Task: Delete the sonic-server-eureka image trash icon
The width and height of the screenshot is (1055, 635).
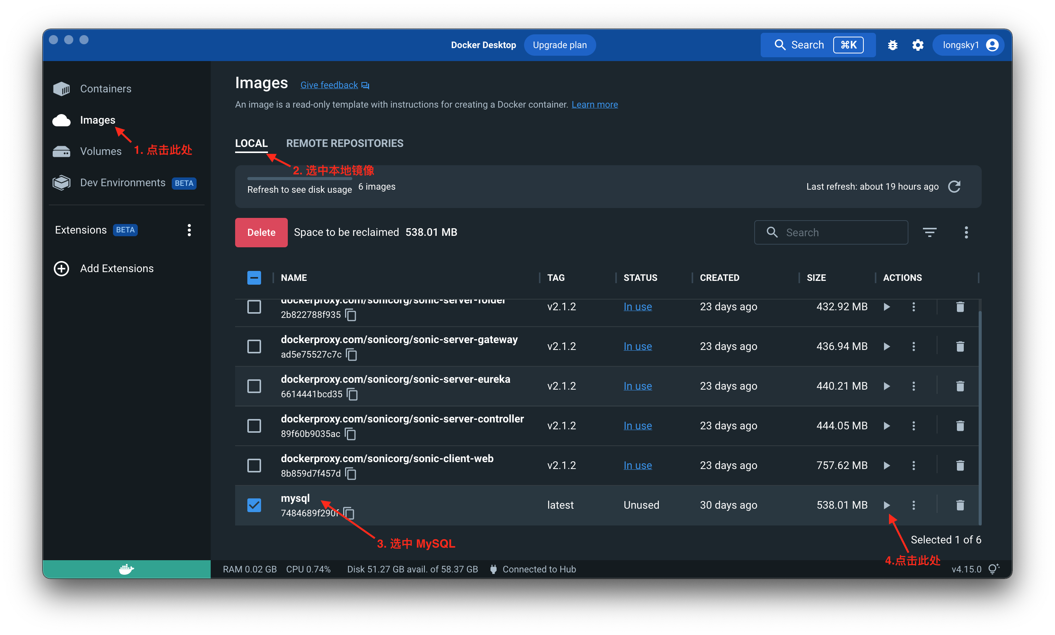Action: point(960,386)
